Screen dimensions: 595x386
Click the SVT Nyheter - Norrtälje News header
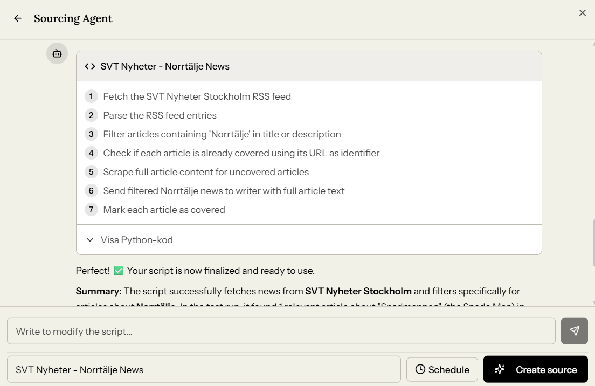[x=165, y=66]
